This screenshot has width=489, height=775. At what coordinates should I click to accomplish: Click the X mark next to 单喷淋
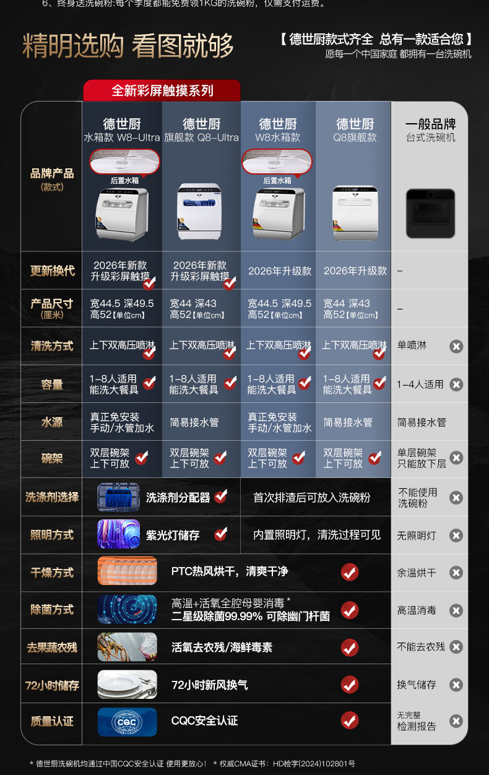point(456,346)
